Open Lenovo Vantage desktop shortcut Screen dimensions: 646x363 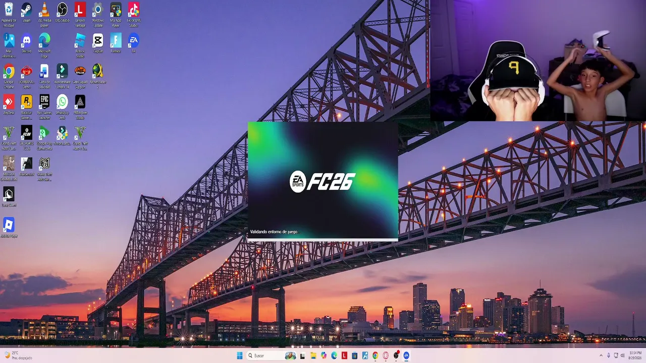[x=80, y=15]
